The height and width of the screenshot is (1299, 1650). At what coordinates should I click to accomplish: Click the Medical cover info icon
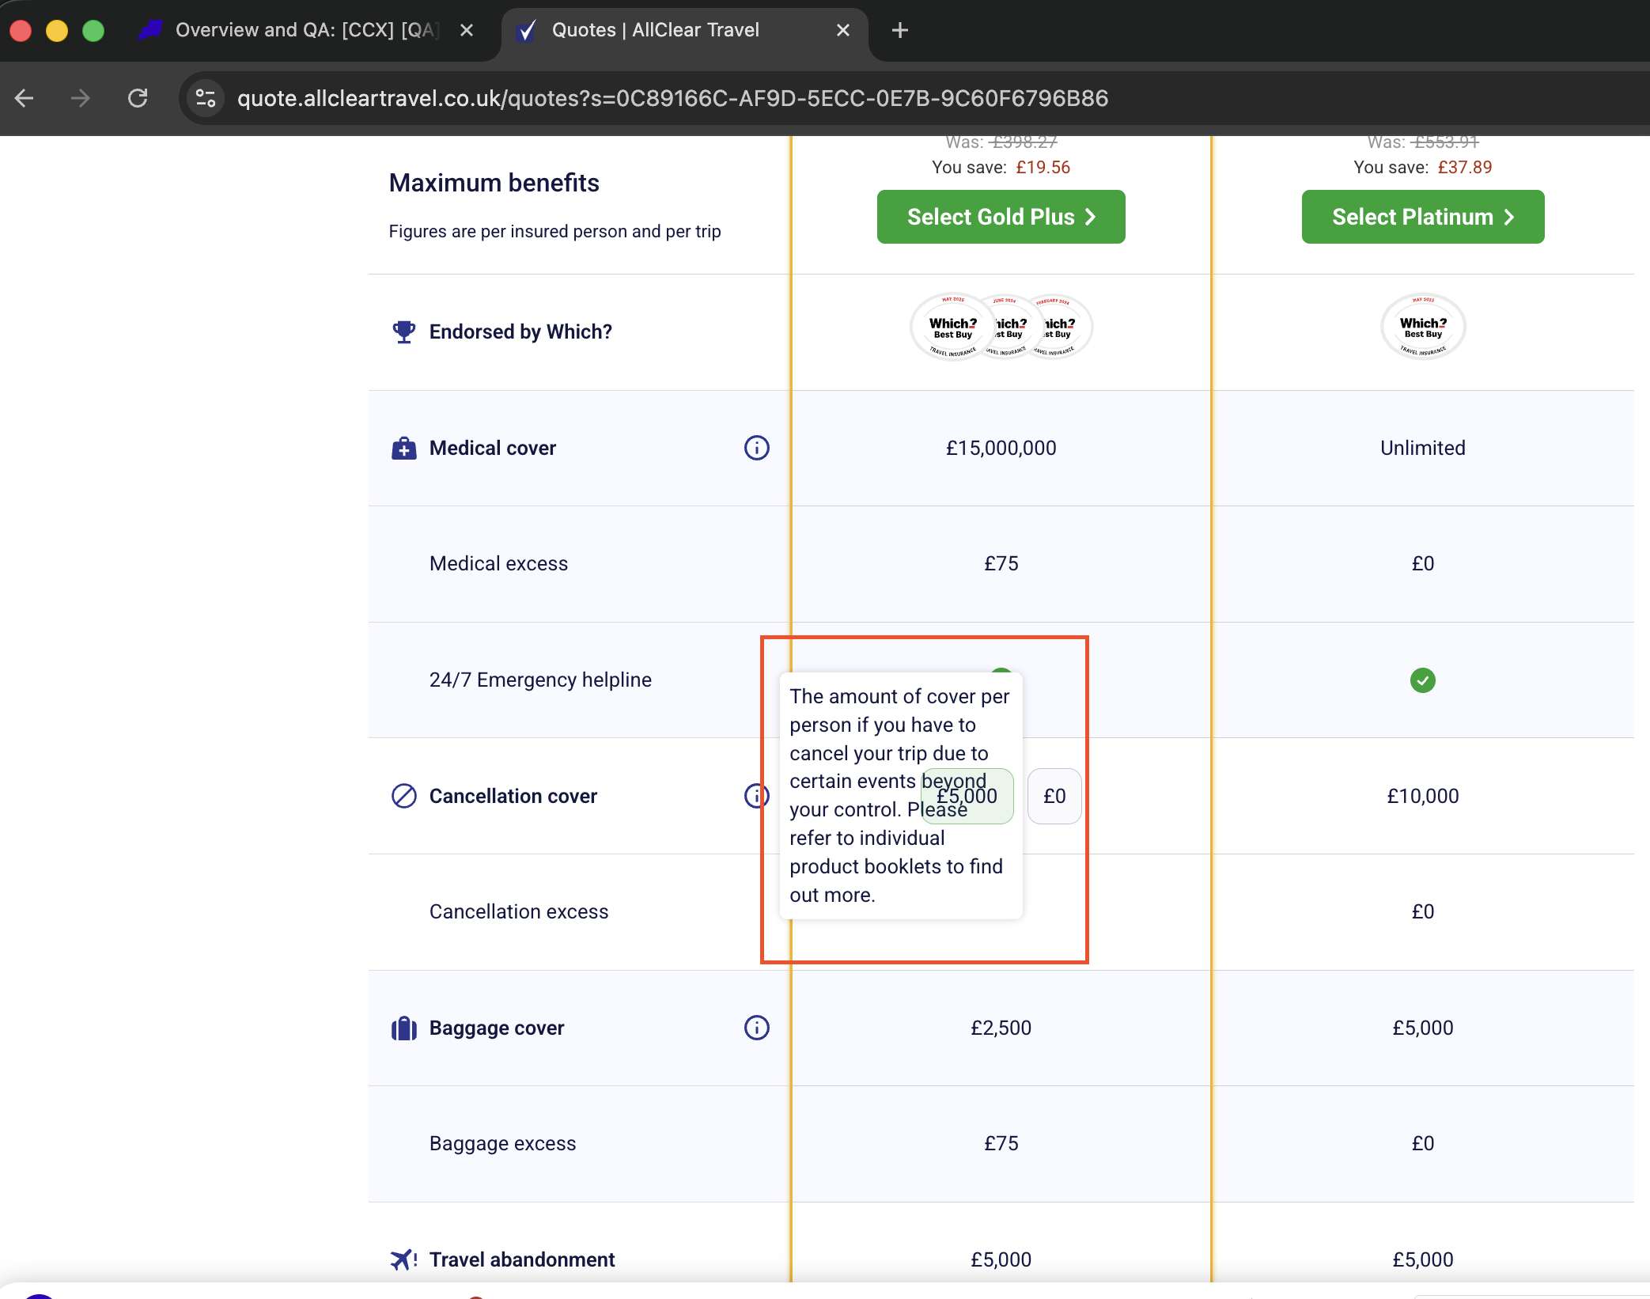tap(756, 448)
